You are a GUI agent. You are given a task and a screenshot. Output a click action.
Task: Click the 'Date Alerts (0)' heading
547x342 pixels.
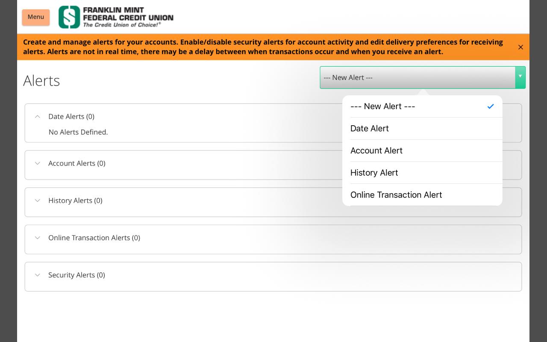coord(71,116)
